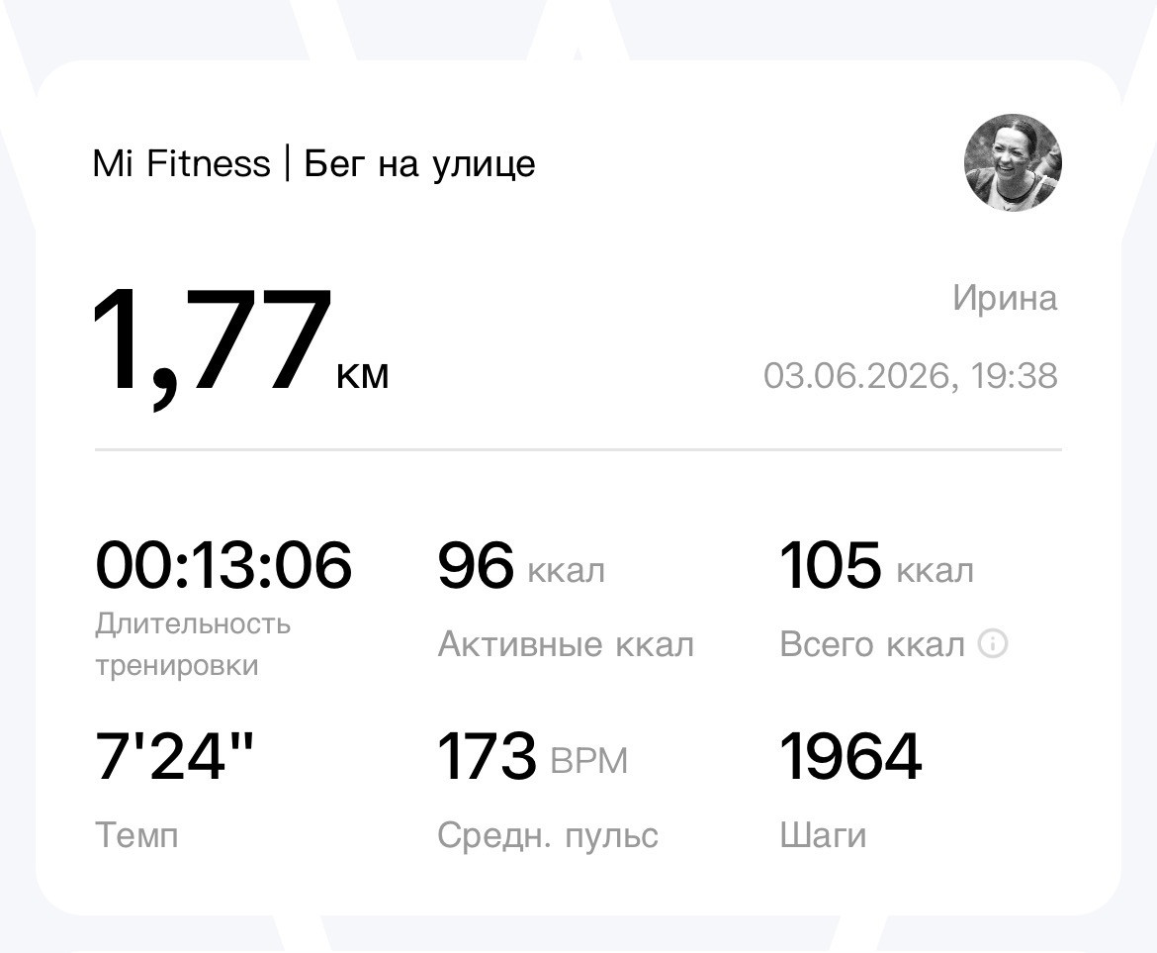The width and height of the screenshot is (1157, 953).
Task: Select the Всего ккал label
Action: pyautogui.click(x=872, y=644)
